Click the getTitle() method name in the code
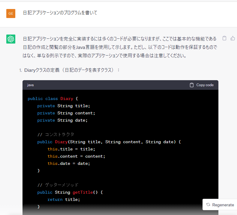 (82, 192)
